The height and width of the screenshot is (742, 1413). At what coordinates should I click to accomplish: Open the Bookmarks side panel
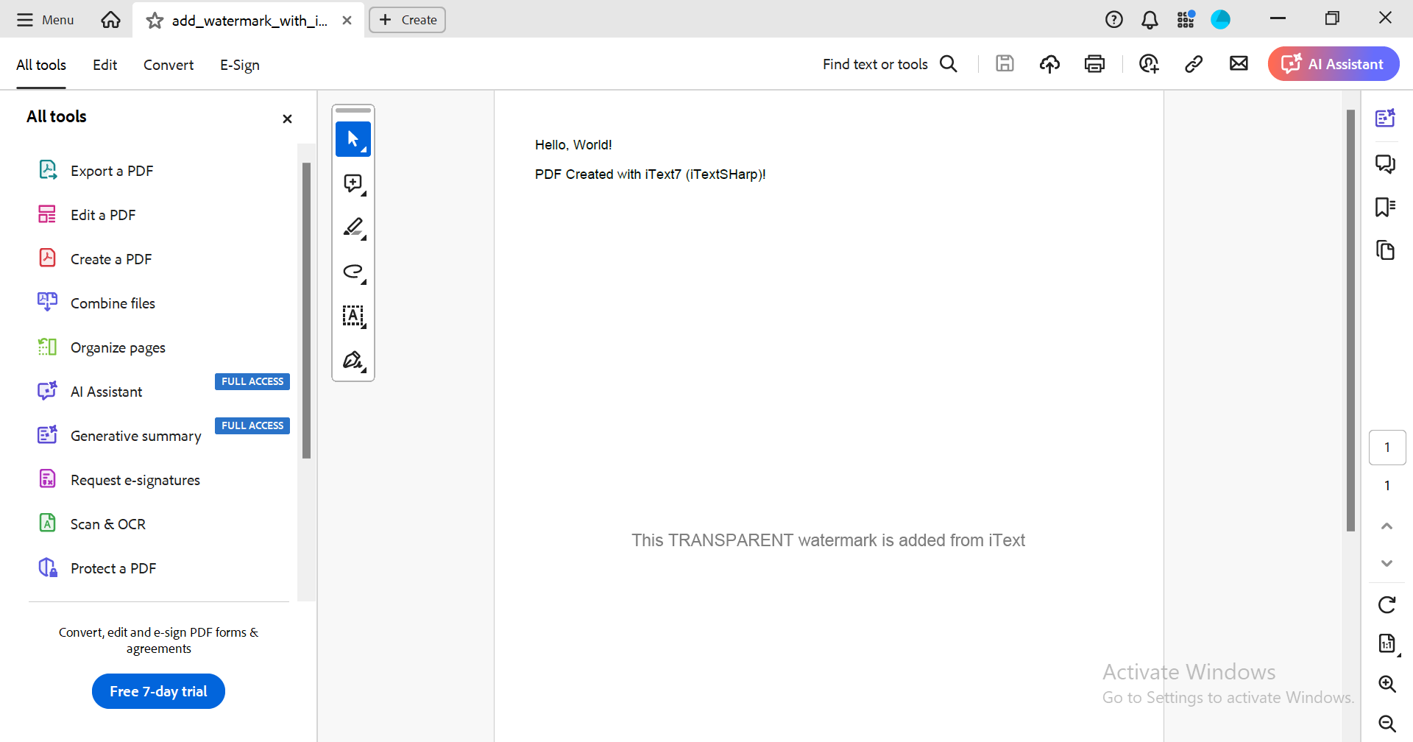pyautogui.click(x=1386, y=207)
